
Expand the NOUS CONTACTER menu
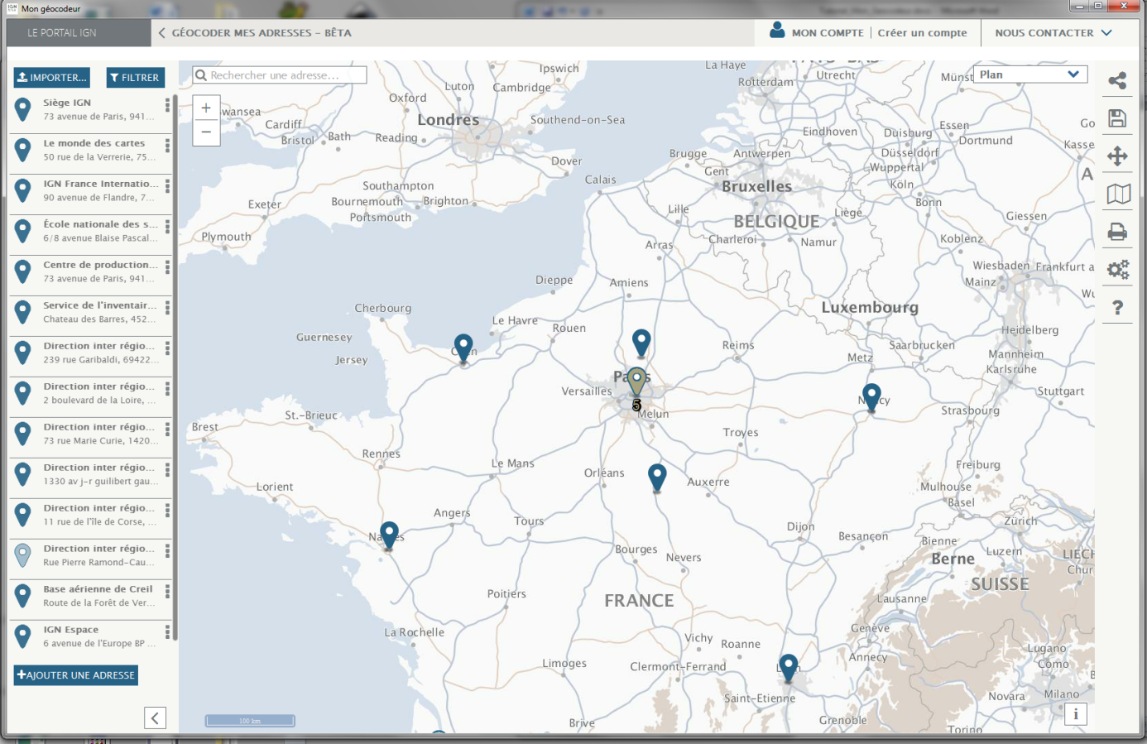(x=1053, y=32)
